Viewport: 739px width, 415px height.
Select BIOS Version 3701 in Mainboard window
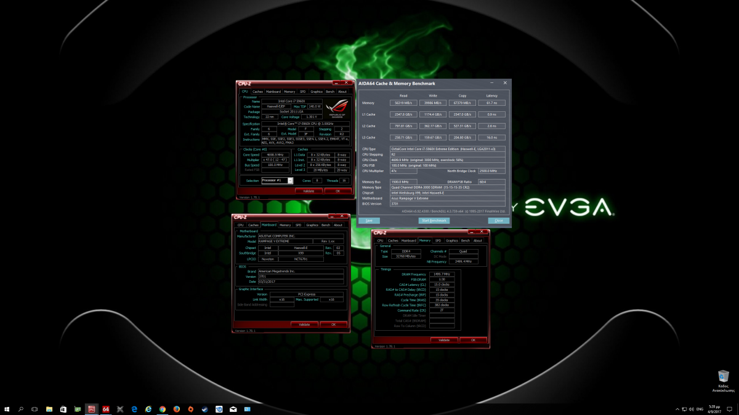pos(300,276)
